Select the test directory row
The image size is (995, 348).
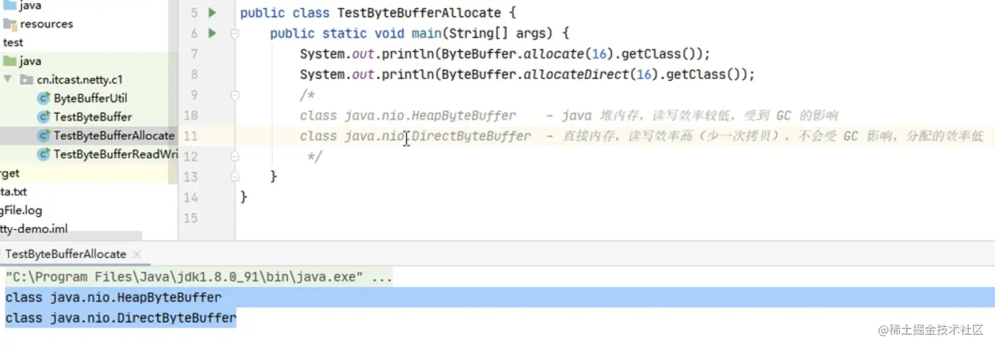(x=13, y=42)
